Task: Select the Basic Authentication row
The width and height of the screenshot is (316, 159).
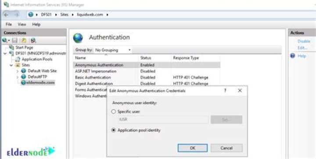Action: coord(147,78)
